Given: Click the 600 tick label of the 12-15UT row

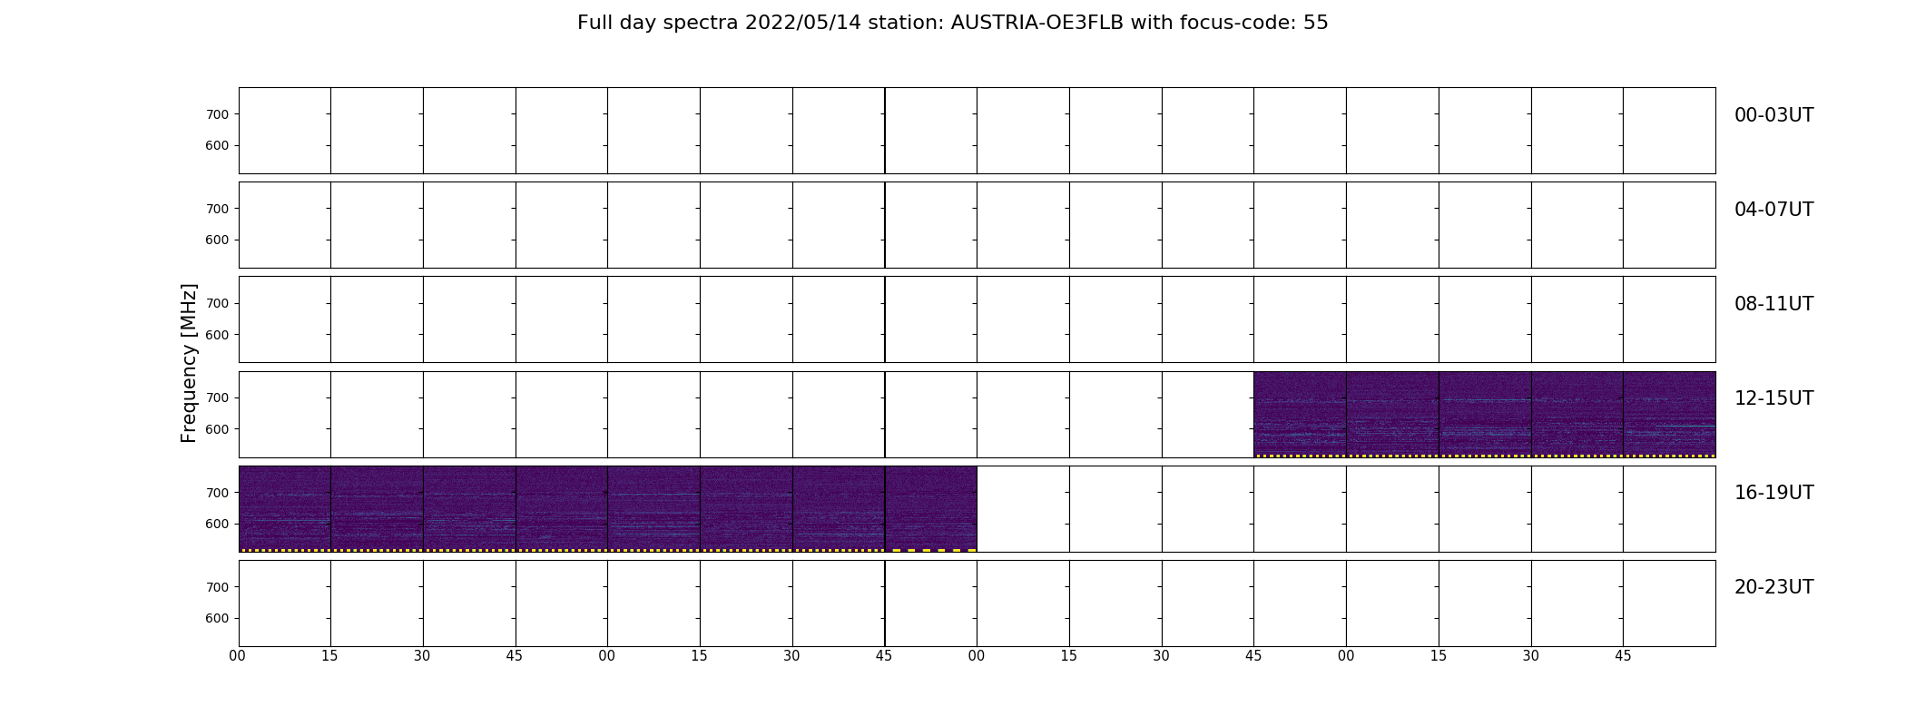Looking at the screenshot, I should pyautogui.click(x=217, y=429).
